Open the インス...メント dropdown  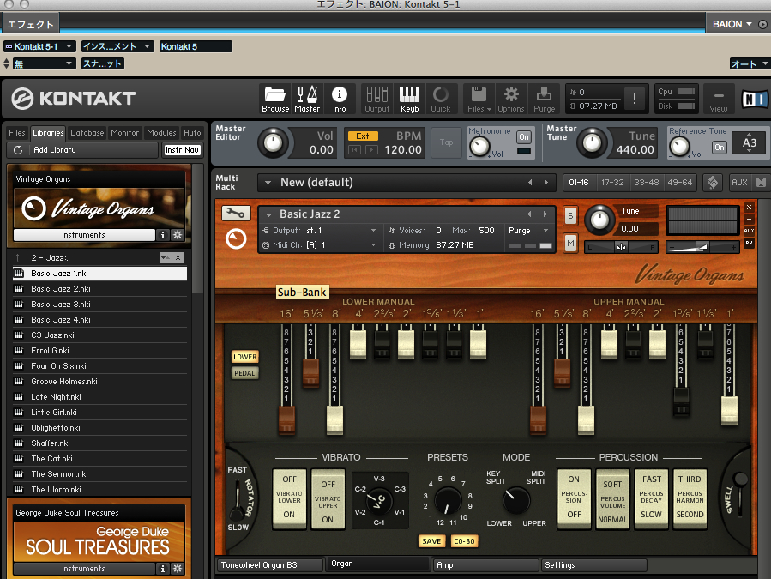coord(117,46)
